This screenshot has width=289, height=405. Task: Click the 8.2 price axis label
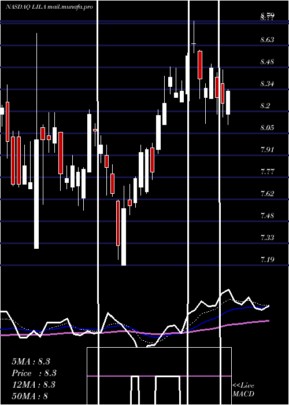click(x=265, y=106)
